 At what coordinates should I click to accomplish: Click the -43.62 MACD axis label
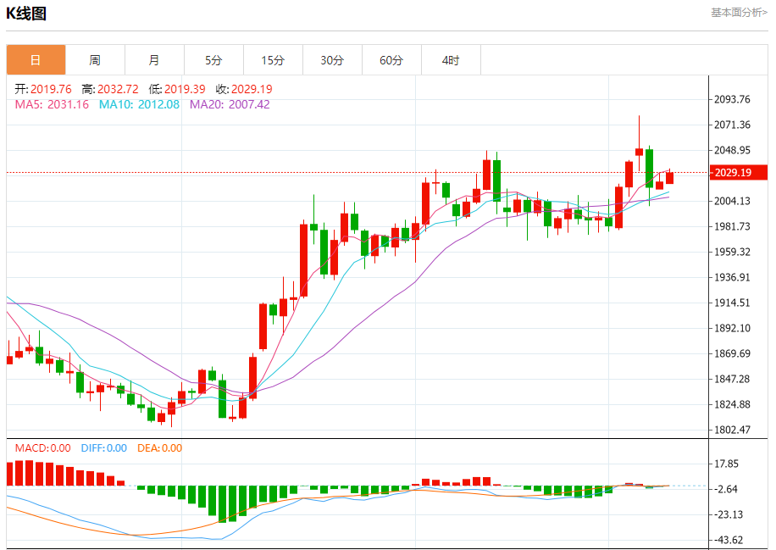point(727,540)
